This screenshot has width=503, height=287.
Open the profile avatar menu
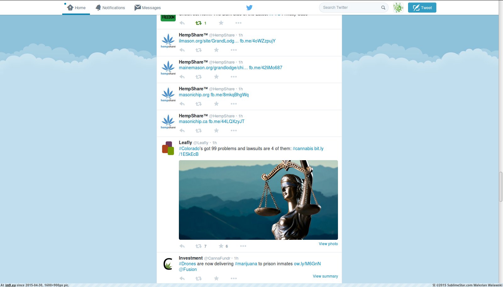click(398, 8)
